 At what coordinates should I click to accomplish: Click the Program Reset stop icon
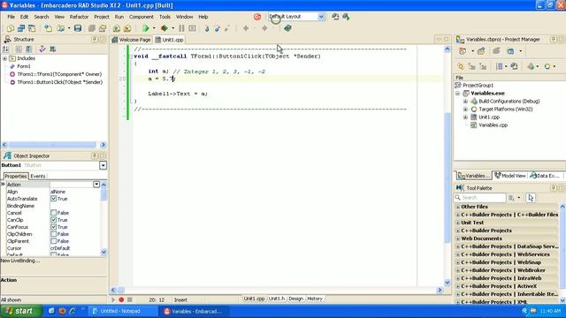[192, 28]
